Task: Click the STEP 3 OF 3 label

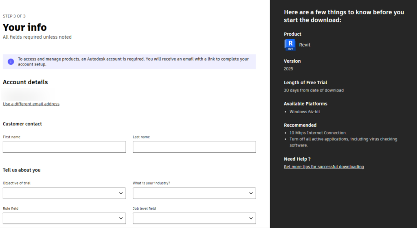Action: tap(14, 16)
